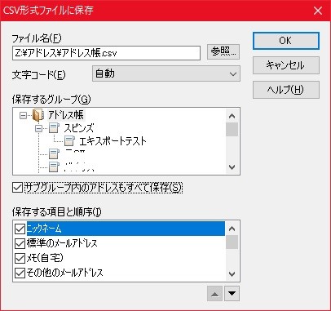Collapse the アドレス帳 tree root node
The height and width of the screenshot is (311, 331).
pyautogui.click(x=24, y=115)
